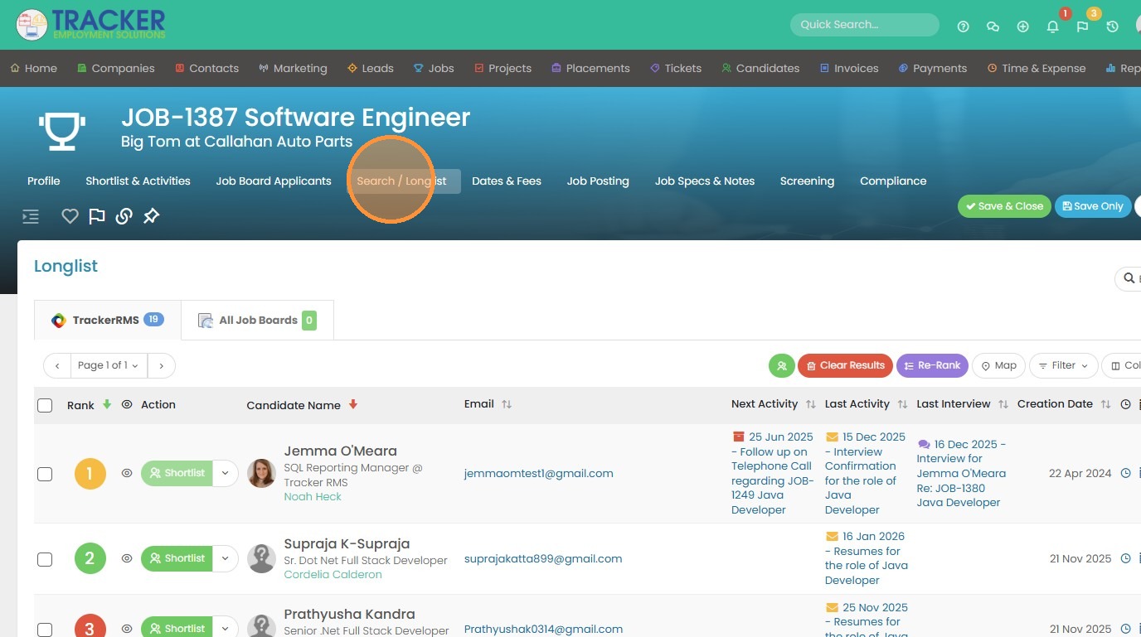Sort by the Rank column arrow

point(106,404)
